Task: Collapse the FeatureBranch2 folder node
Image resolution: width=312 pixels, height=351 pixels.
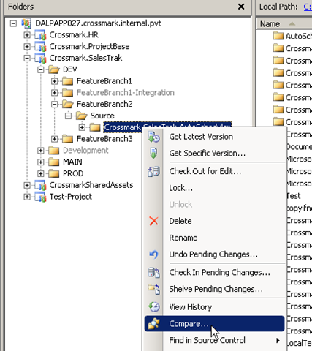Action: point(54,105)
